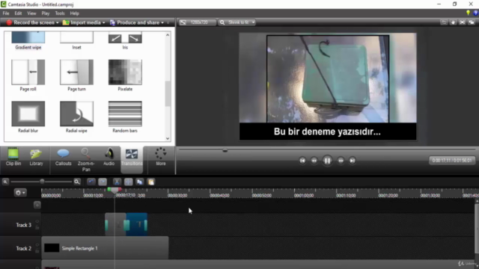Click transitions list scroll down arrow

pyautogui.click(x=168, y=138)
